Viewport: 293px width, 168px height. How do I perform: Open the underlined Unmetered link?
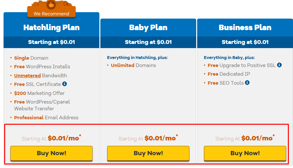point(27,76)
